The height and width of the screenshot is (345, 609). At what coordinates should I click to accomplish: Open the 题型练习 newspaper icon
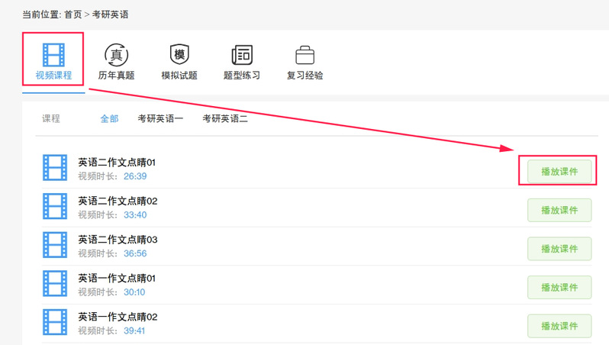(x=242, y=55)
